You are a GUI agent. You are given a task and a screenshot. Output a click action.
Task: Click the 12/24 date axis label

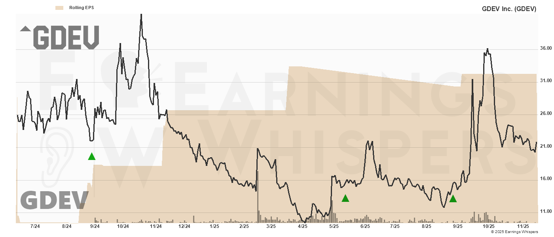click(184, 226)
